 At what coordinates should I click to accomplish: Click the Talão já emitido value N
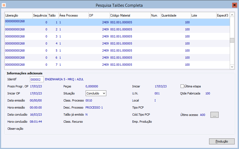86,115
